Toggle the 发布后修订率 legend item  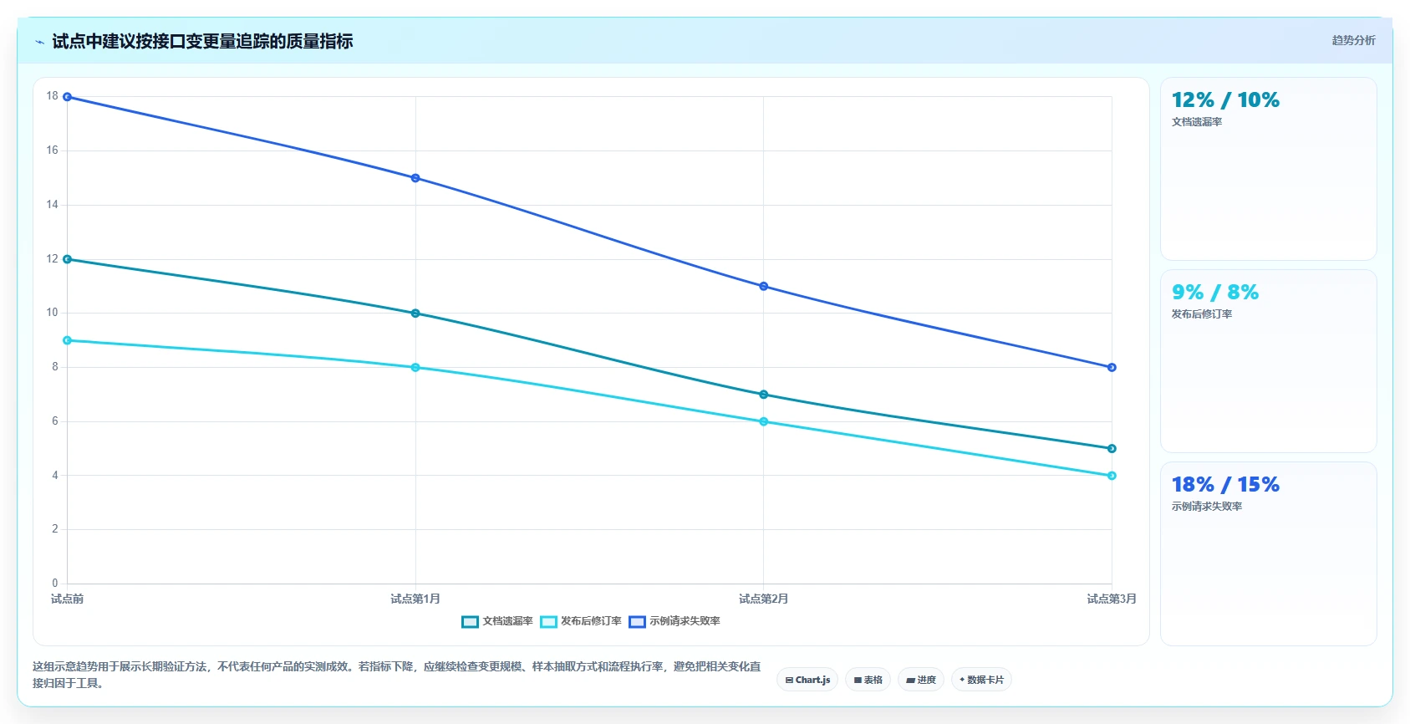pyautogui.click(x=581, y=621)
